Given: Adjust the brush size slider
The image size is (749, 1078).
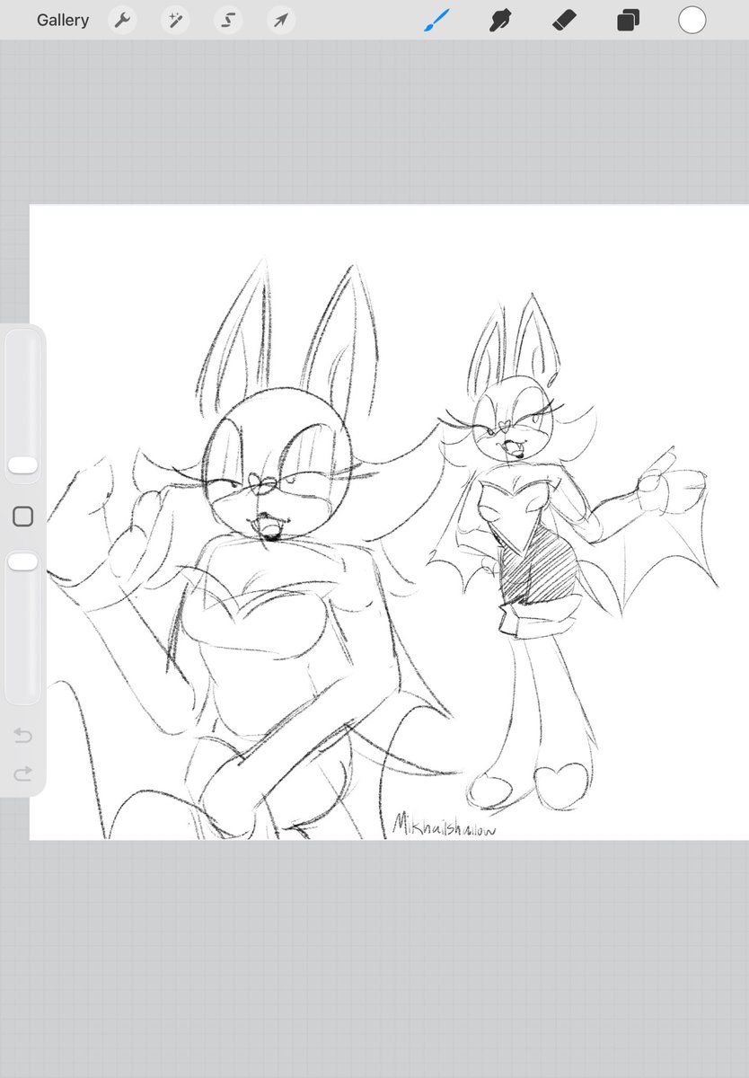Looking at the screenshot, I should [22, 404].
